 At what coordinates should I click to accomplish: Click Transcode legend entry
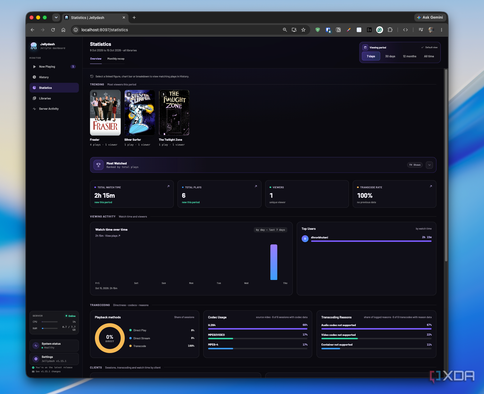(162, 346)
